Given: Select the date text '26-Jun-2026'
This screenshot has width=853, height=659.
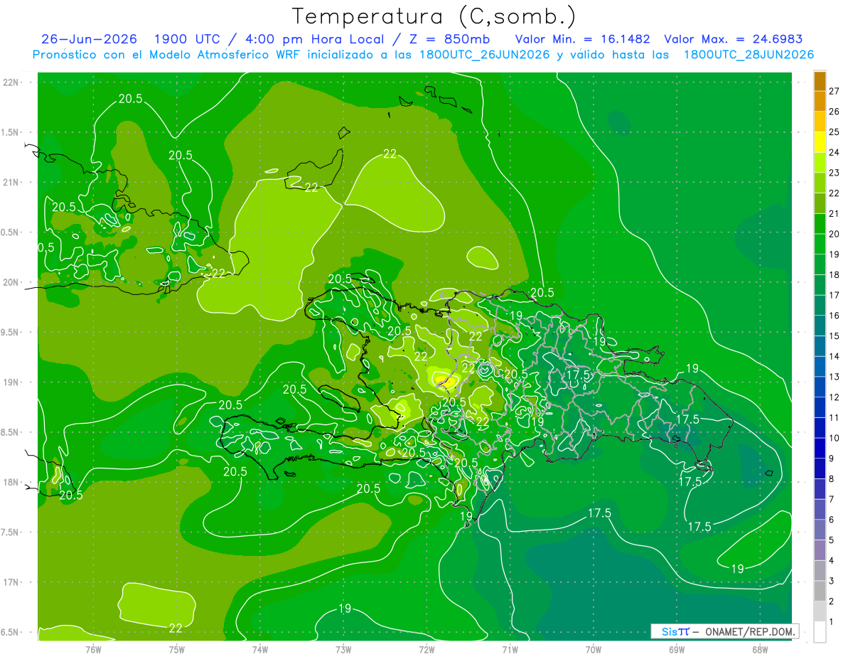Looking at the screenshot, I should pos(90,39).
